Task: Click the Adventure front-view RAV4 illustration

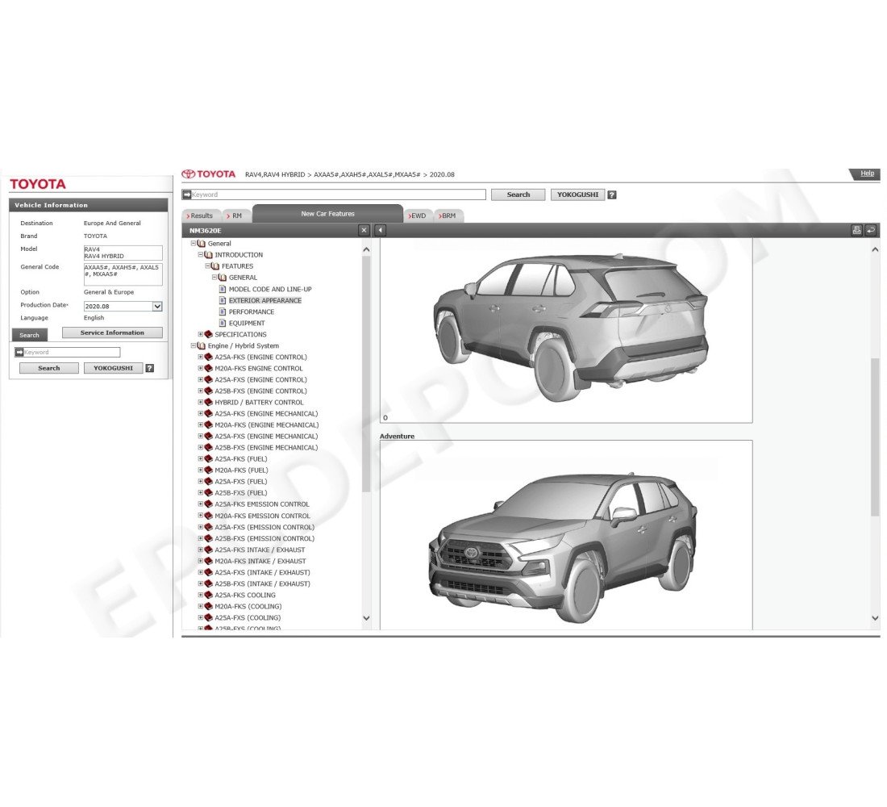Action: click(562, 548)
